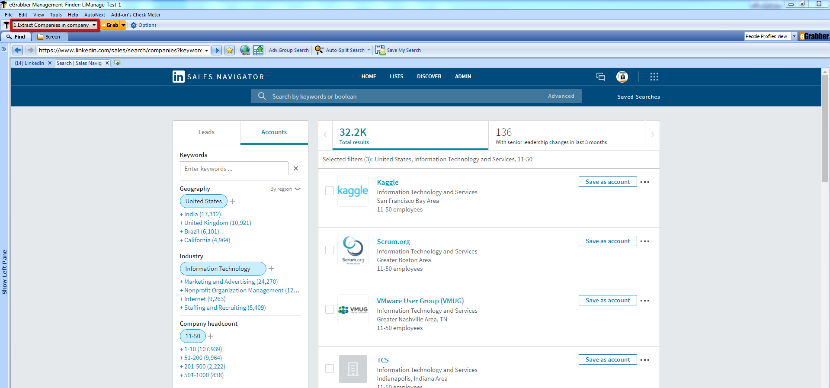Viewport: 830px width, 388px height.
Task: Open more options for TCS
Action: [645, 360]
